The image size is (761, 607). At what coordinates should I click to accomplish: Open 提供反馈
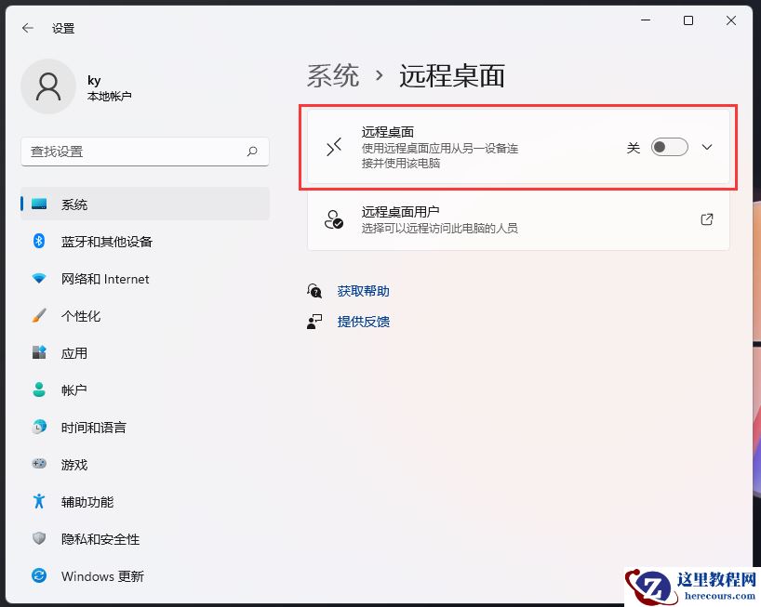363,322
